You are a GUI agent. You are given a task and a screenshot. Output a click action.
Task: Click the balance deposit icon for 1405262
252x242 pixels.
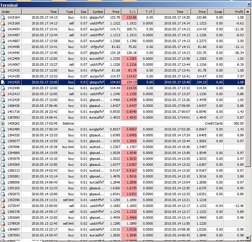tap(3, 123)
